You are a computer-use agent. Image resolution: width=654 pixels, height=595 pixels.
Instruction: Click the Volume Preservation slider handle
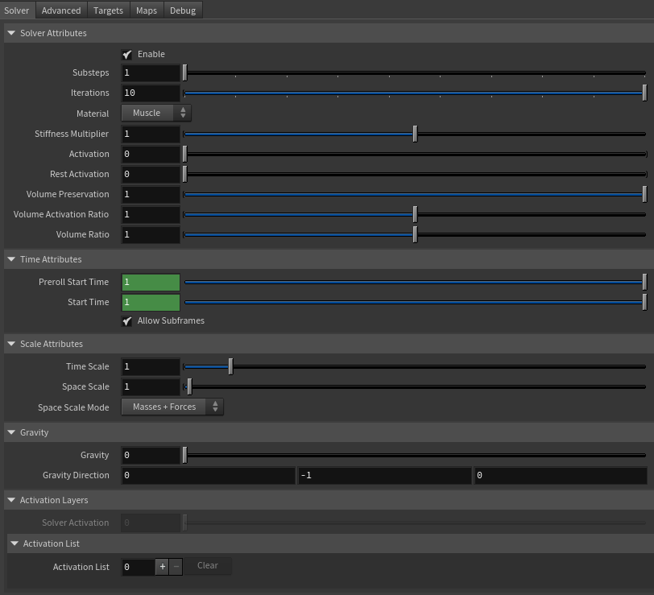[x=644, y=194]
